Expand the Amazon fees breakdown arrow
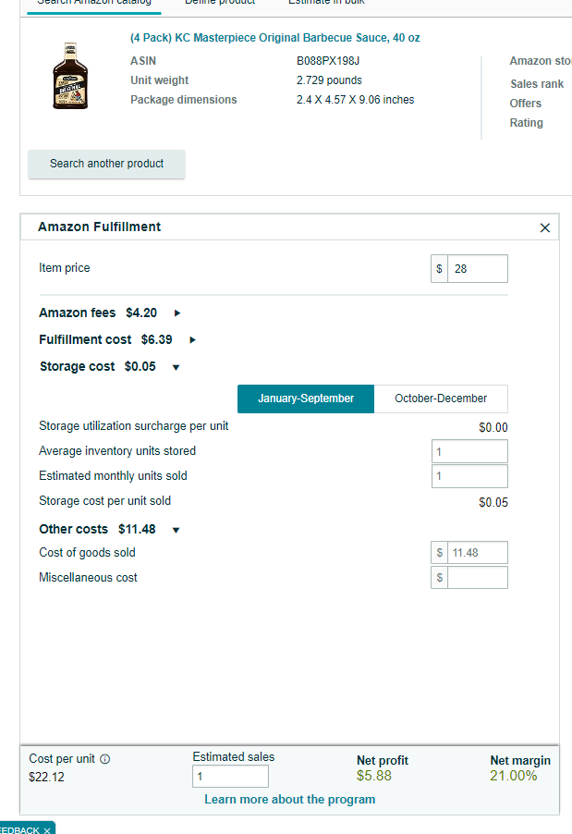 tap(177, 313)
